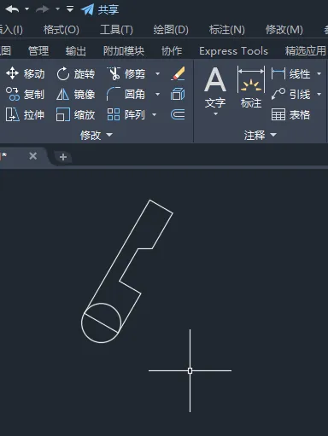Open the dropdown arrow below 文字
328x436 pixels.
(215, 114)
